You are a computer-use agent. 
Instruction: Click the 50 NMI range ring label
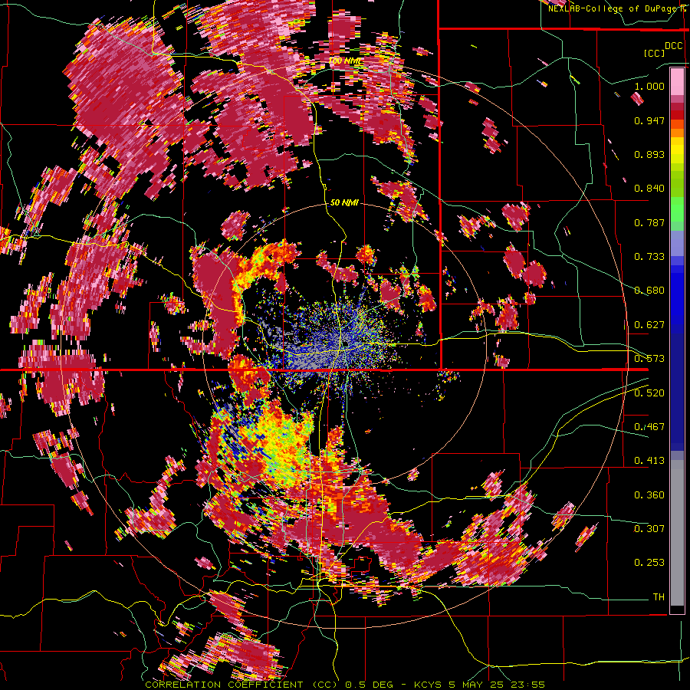[344, 202]
